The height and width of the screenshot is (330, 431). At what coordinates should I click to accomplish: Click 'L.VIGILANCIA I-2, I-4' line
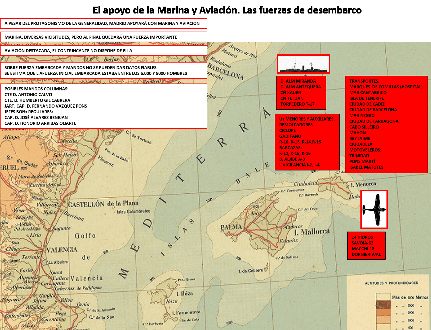(x=299, y=165)
